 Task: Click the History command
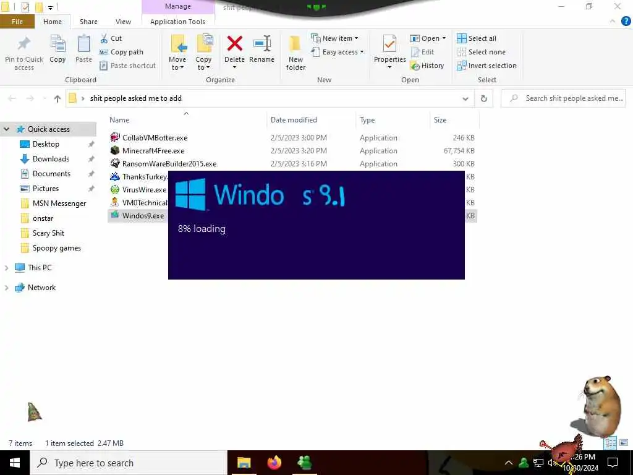(427, 66)
